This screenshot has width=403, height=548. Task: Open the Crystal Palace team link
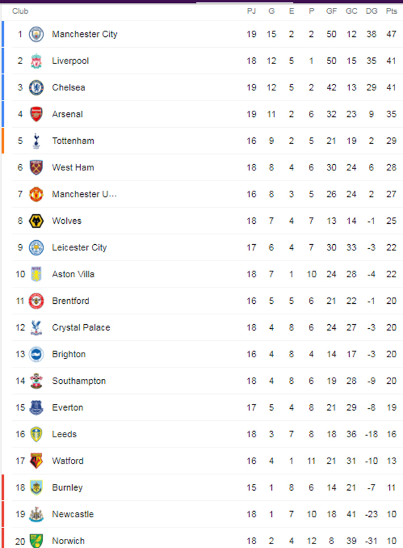(x=81, y=328)
